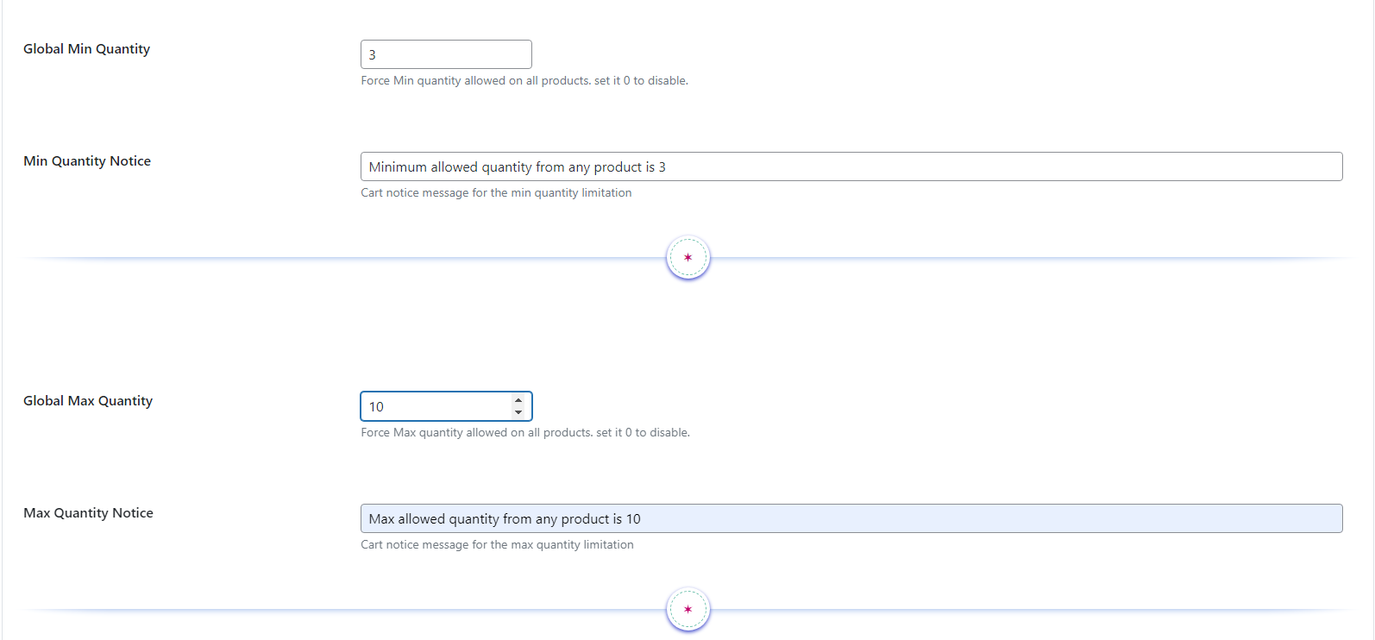Click the divider line left of the lower star
The width and height of the screenshot is (1375, 640).
tap(345, 610)
